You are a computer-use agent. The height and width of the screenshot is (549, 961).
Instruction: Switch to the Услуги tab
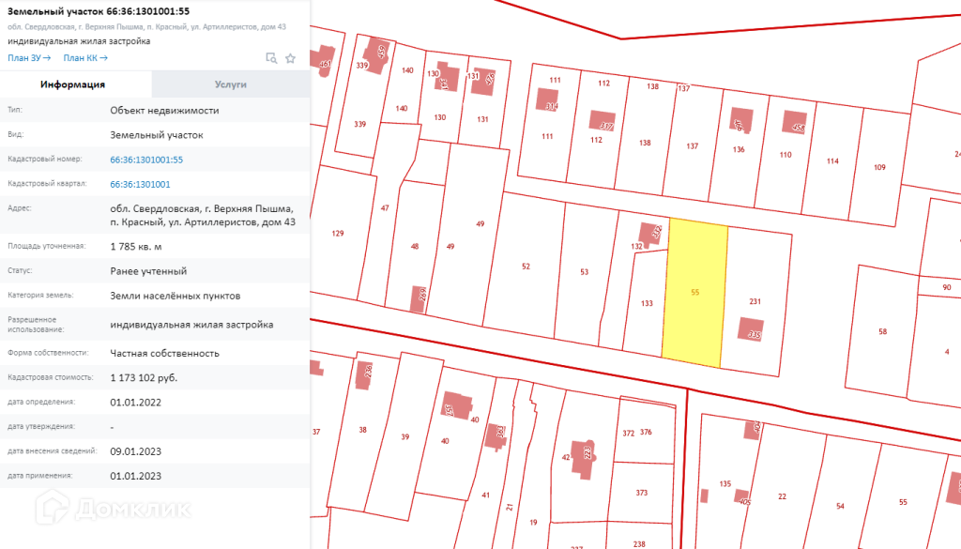pyautogui.click(x=231, y=84)
